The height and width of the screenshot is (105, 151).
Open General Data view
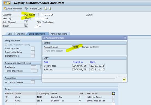point(36,9)
